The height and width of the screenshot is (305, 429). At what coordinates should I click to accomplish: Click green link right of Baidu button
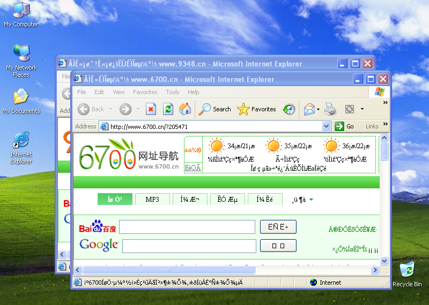pyautogui.click(x=353, y=229)
